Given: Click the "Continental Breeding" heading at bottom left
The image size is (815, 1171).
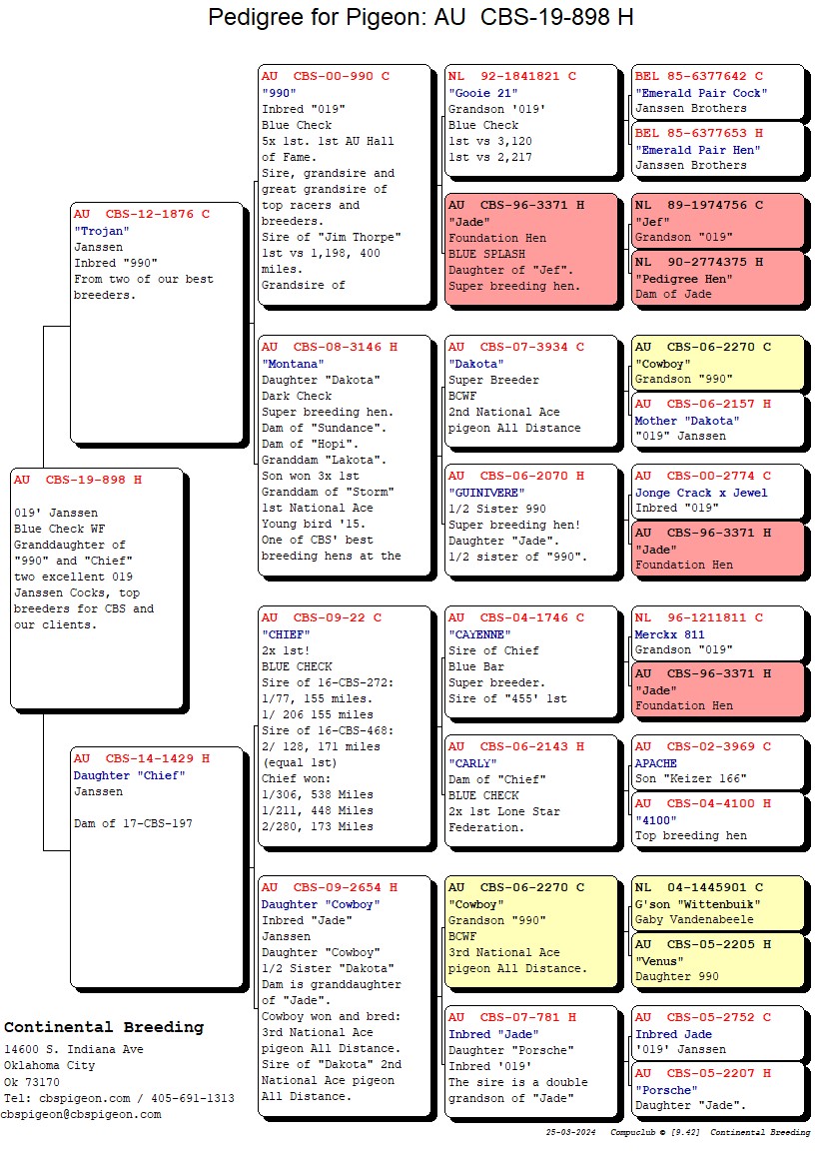Looking at the screenshot, I should click(104, 1027).
